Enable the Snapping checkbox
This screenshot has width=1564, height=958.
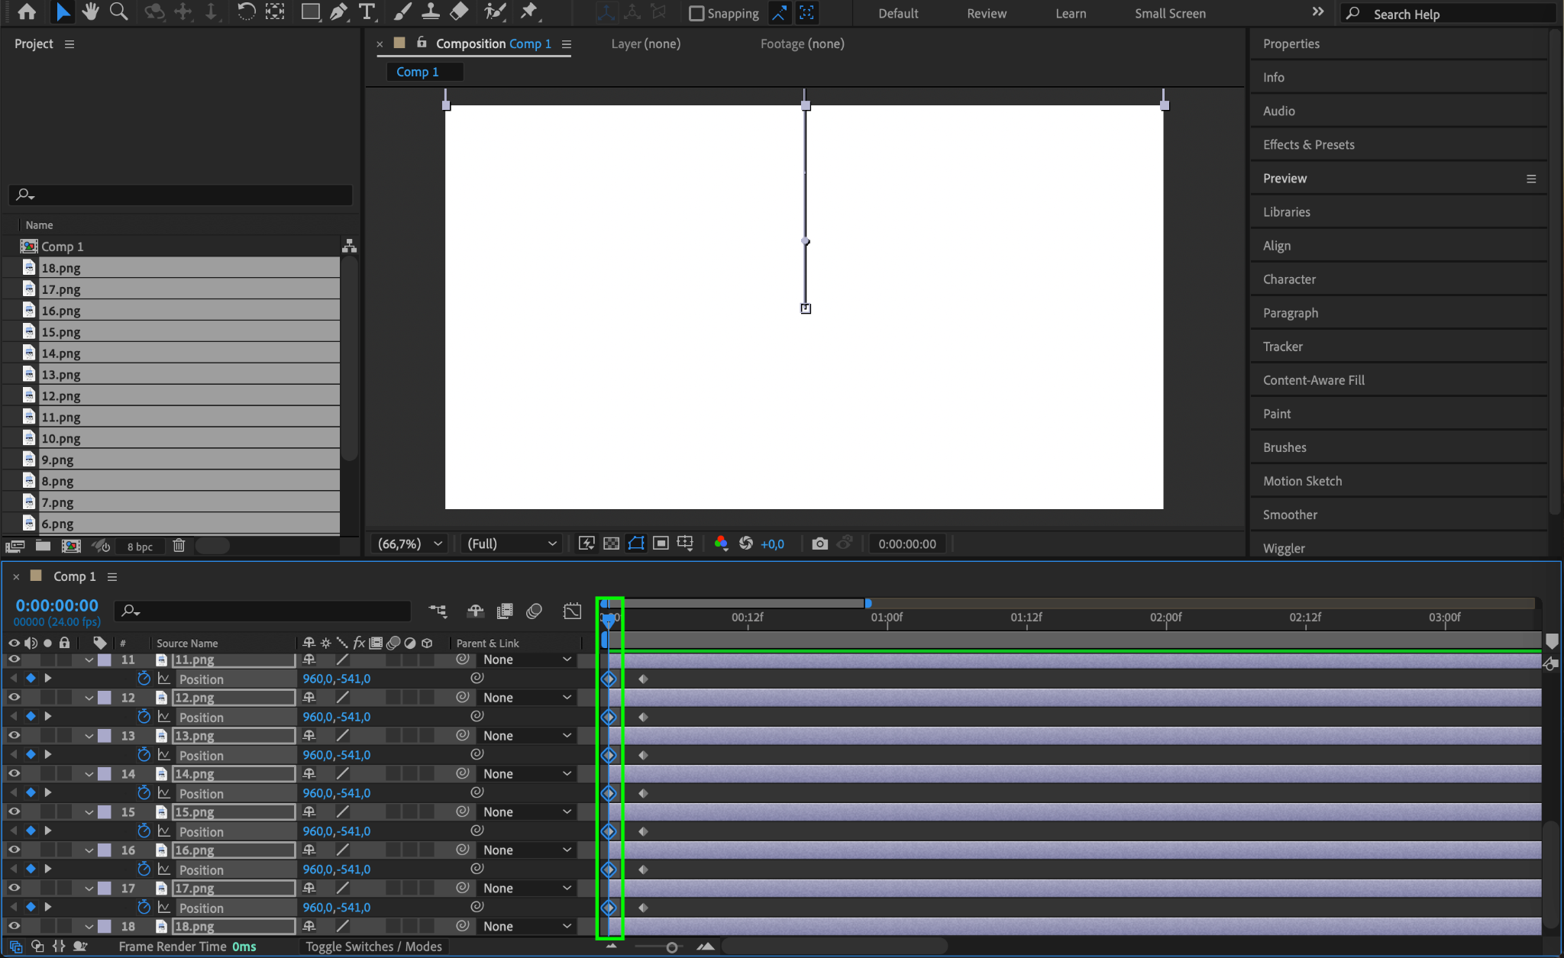(x=696, y=13)
